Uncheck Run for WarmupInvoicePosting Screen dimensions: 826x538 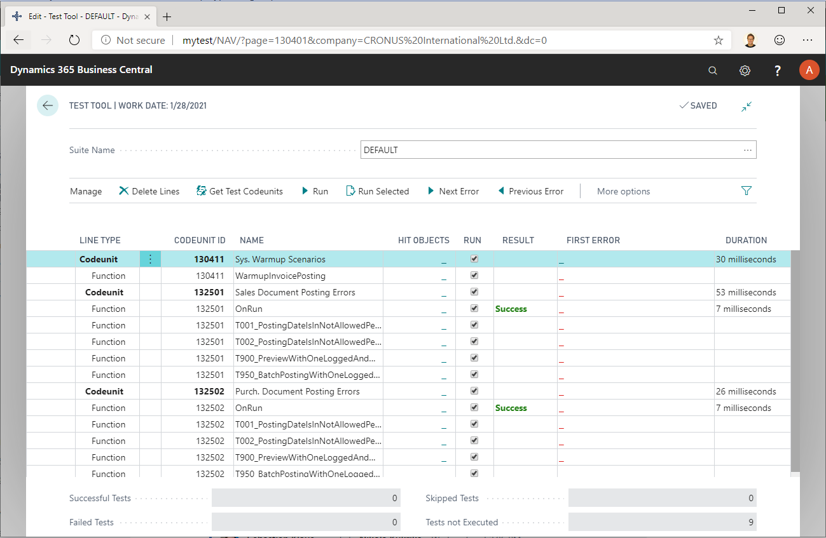click(x=474, y=276)
